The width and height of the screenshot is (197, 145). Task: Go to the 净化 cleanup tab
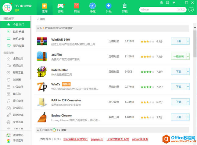[93, 8]
